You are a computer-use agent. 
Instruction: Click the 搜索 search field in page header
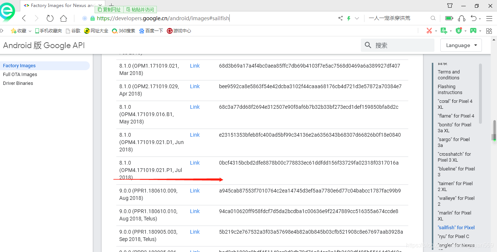coord(398,45)
